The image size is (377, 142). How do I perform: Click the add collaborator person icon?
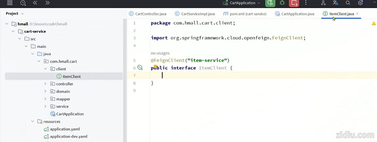click(323, 3)
